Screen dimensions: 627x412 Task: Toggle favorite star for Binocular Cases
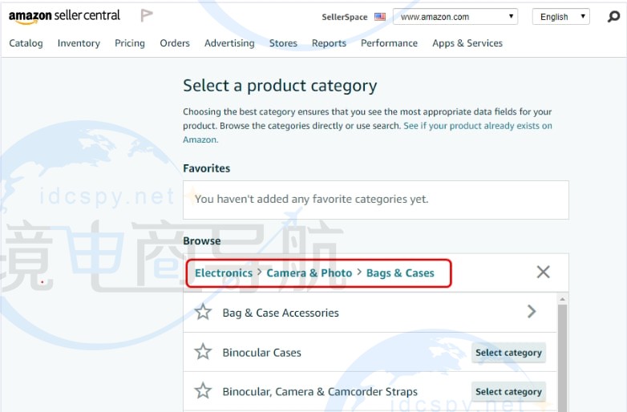click(204, 352)
